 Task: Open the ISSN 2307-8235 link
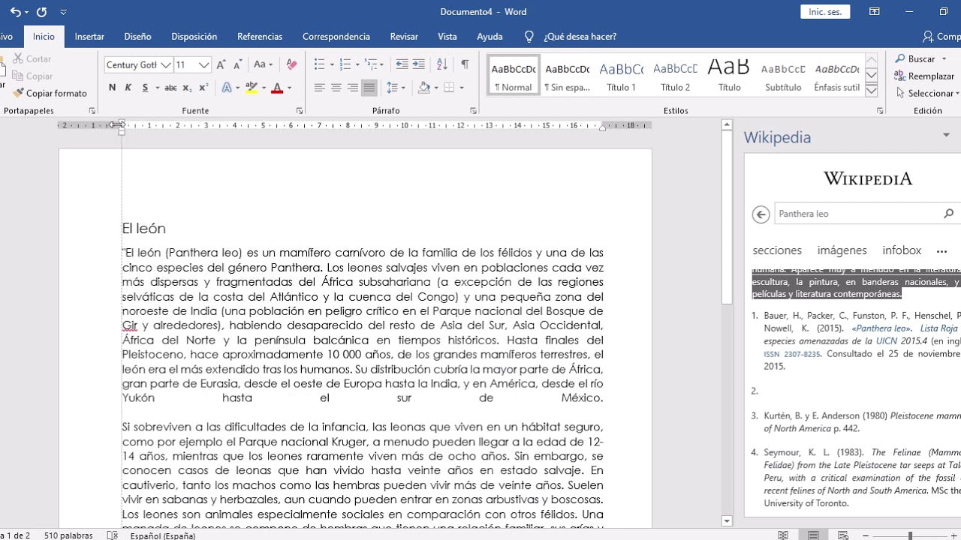click(x=792, y=354)
